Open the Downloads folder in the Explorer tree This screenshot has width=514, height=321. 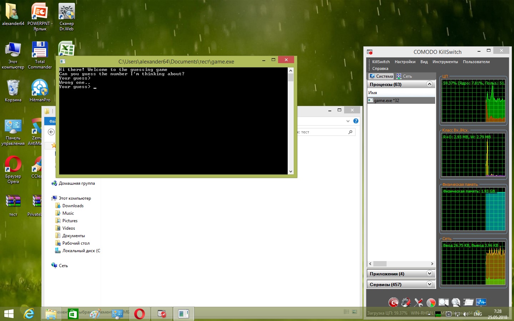pyautogui.click(x=73, y=206)
